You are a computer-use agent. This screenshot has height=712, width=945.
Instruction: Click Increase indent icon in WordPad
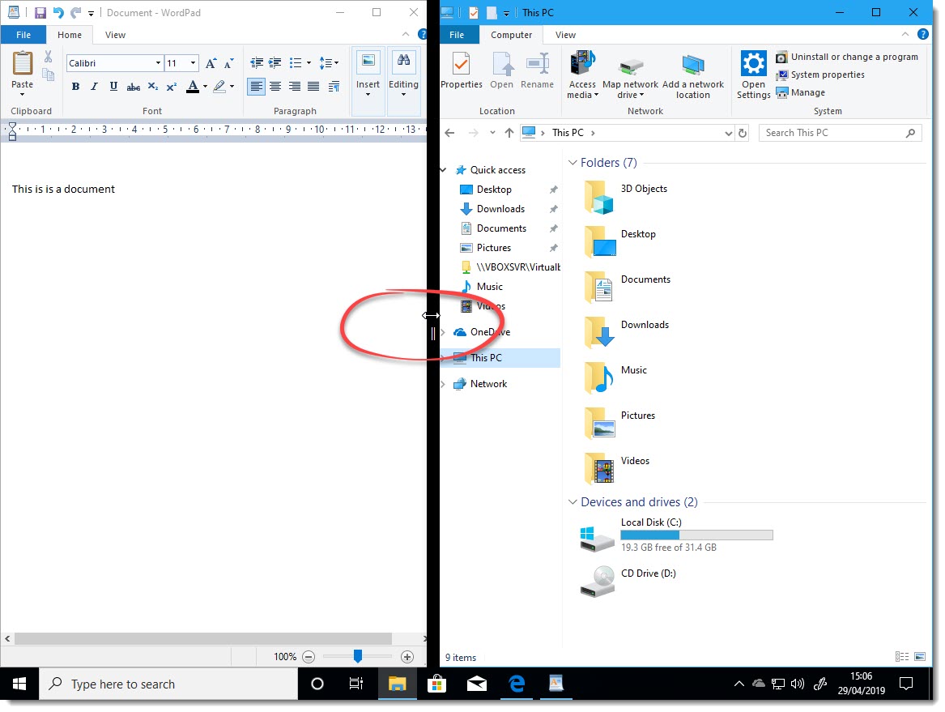(275, 62)
